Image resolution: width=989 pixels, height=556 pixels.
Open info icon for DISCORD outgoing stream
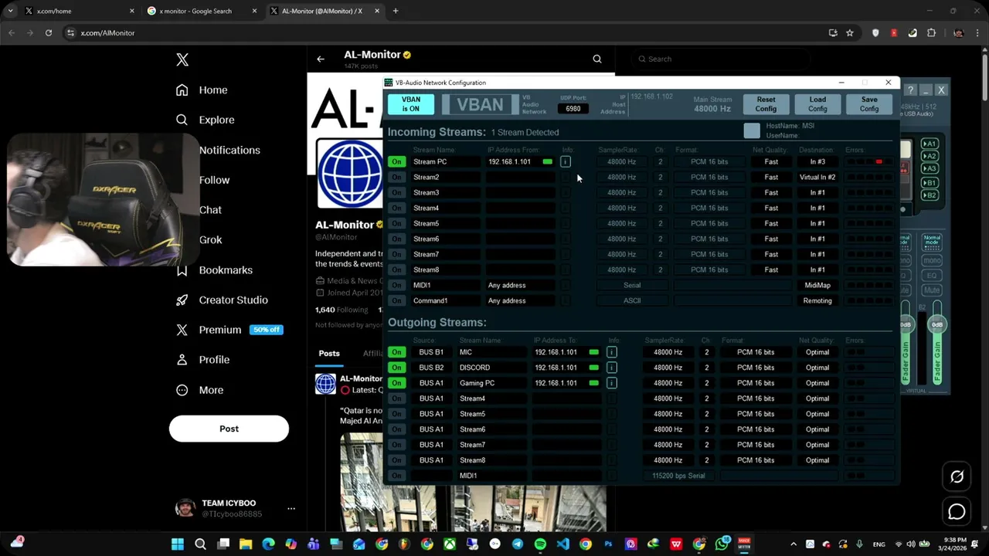point(611,368)
